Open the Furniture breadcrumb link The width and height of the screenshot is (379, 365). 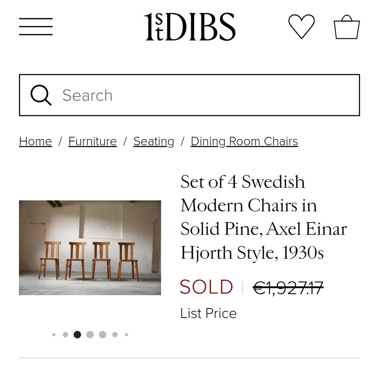tap(92, 141)
